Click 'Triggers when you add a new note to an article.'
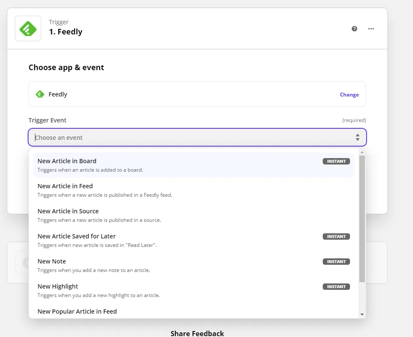 [x=94, y=270]
